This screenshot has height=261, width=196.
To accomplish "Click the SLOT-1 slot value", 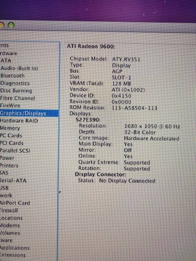I will coord(121,77).
